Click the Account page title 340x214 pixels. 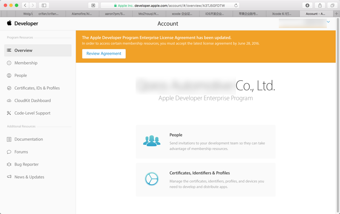coord(168,24)
